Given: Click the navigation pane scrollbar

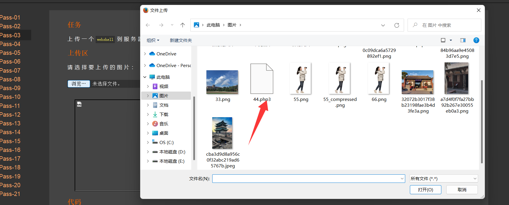Looking at the screenshot, I should point(194,128).
